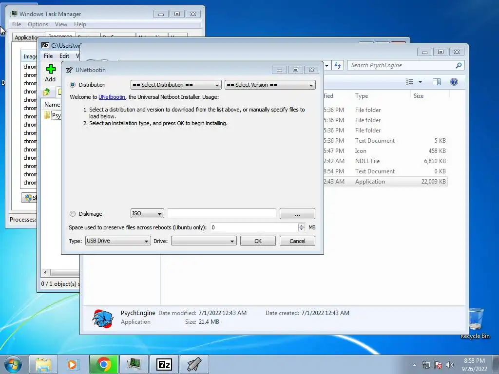This screenshot has width=499, height=374.
Task: Click the 7-Zip taskbar icon
Action: (x=164, y=364)
